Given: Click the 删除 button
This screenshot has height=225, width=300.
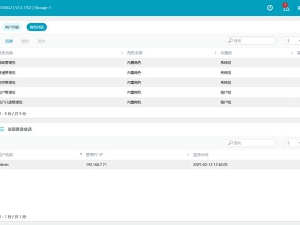Looking at the screenshot, I should (25, 41).
